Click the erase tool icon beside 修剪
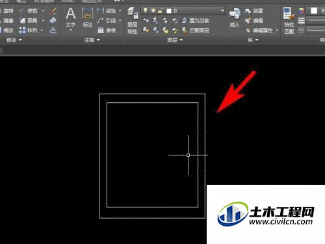The height and width of the screenshot is (244, 325). pos(53,10)
